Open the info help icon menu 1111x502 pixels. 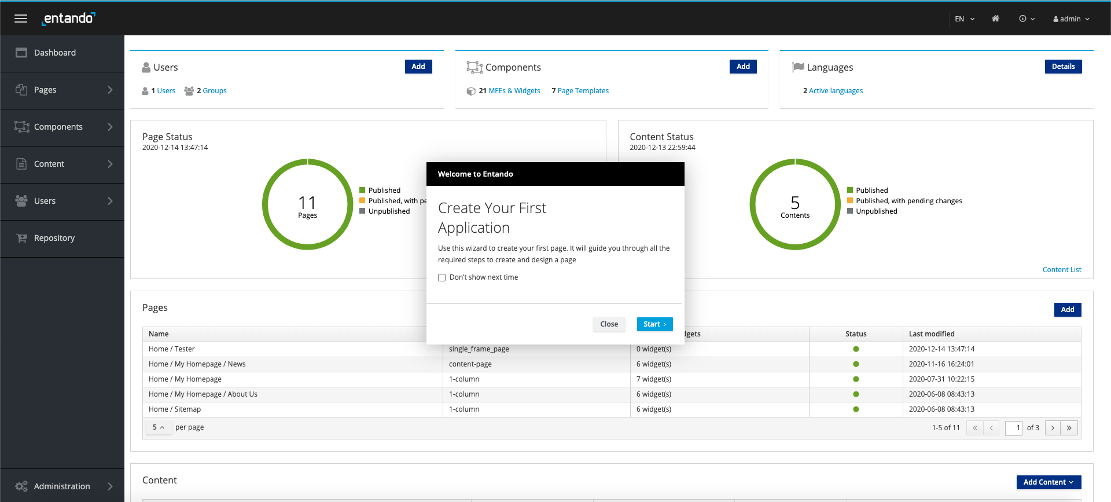click(1027, 19)
